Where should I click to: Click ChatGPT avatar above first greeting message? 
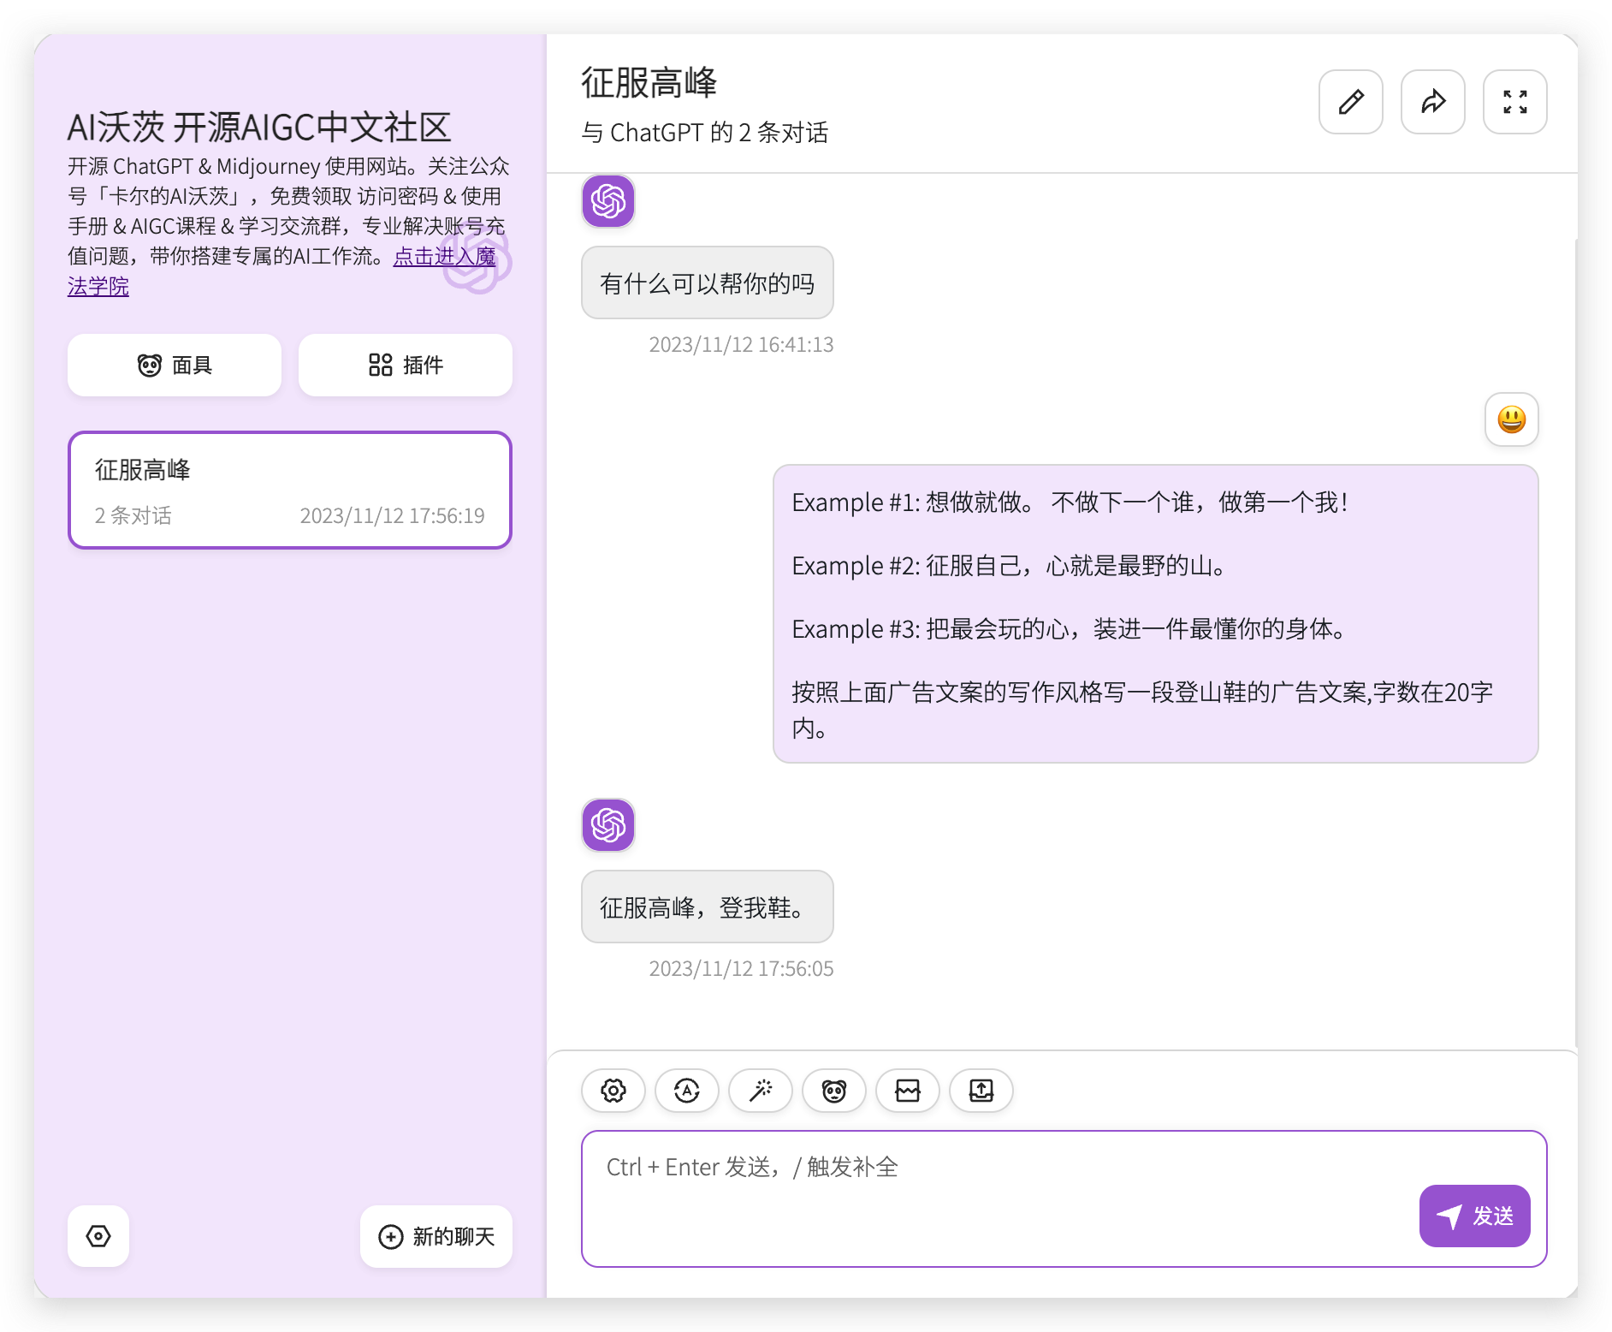[x=608, y=201]
